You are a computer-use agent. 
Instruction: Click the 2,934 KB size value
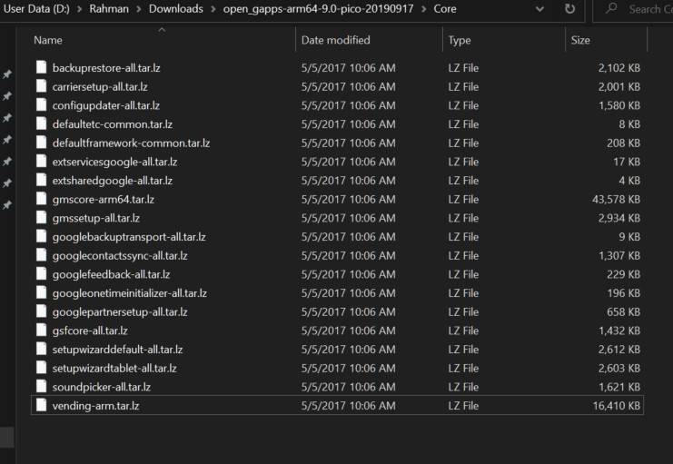619,218
